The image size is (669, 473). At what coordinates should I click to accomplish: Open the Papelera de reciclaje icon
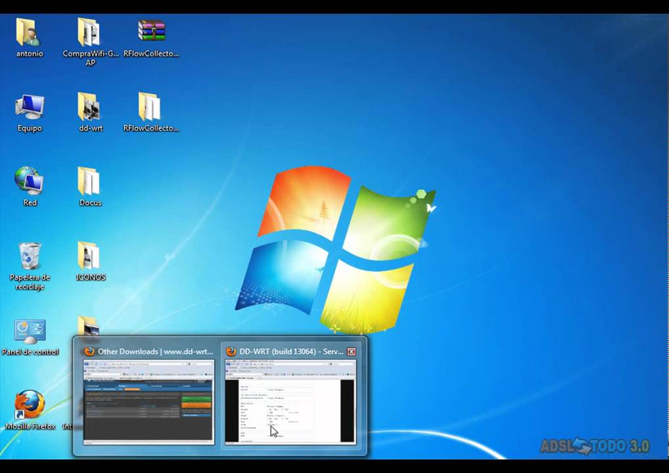click(30, 256)
